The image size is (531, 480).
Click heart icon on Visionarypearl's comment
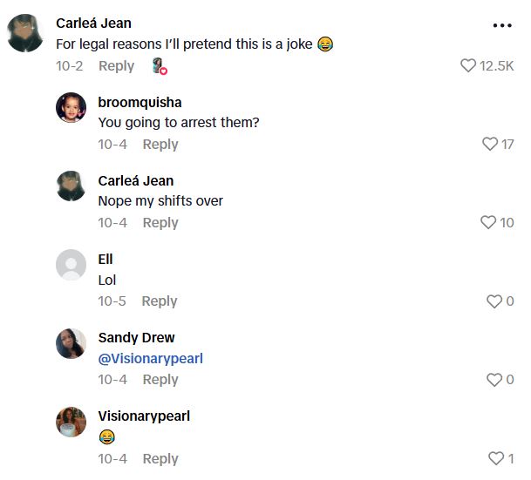tap(495, 459)
